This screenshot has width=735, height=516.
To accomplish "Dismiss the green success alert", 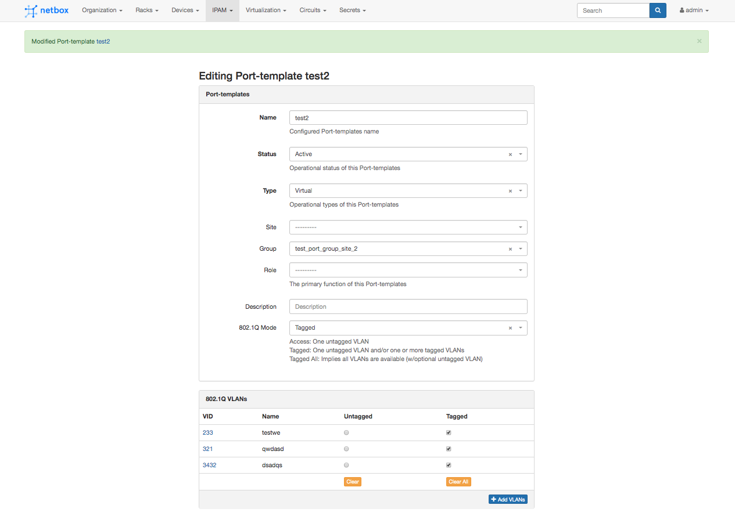I will point(699,41).
